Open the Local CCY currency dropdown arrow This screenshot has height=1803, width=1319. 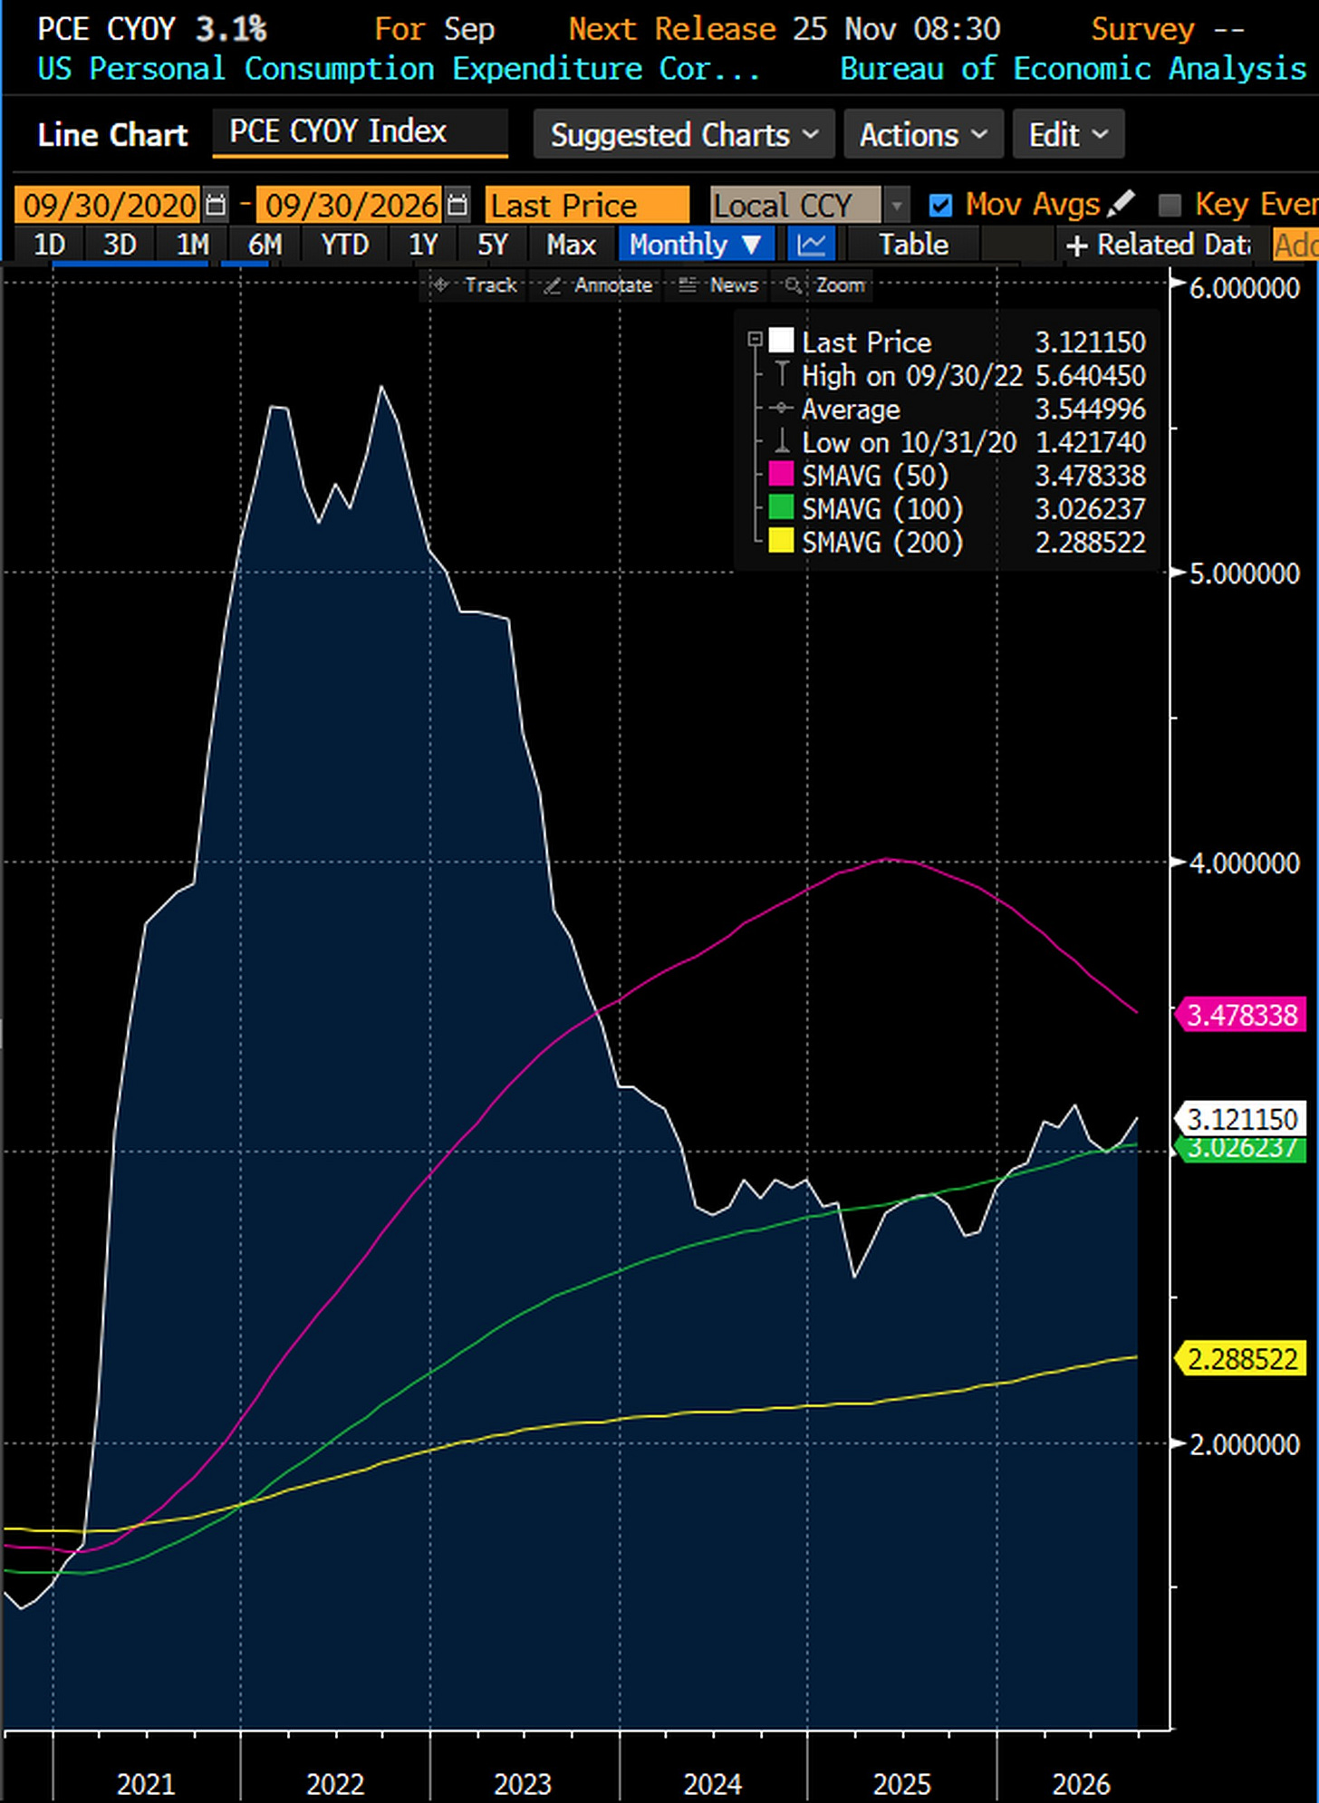[x=896, y=206]
